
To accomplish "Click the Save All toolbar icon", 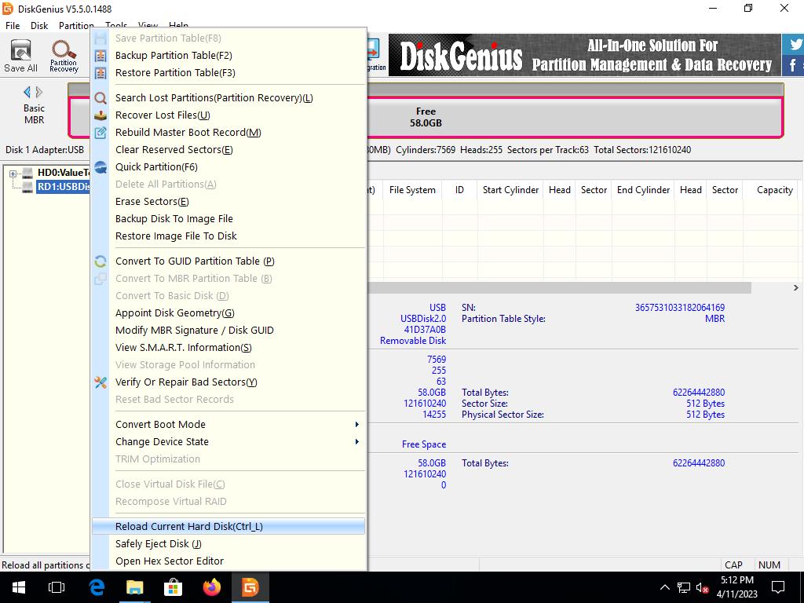I will (20, 56).
